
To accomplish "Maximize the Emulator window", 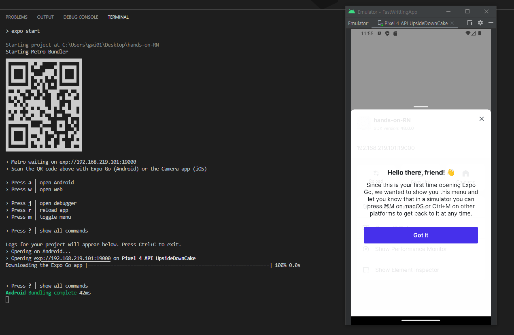I will pyautogui.click(x=467, y=12).
